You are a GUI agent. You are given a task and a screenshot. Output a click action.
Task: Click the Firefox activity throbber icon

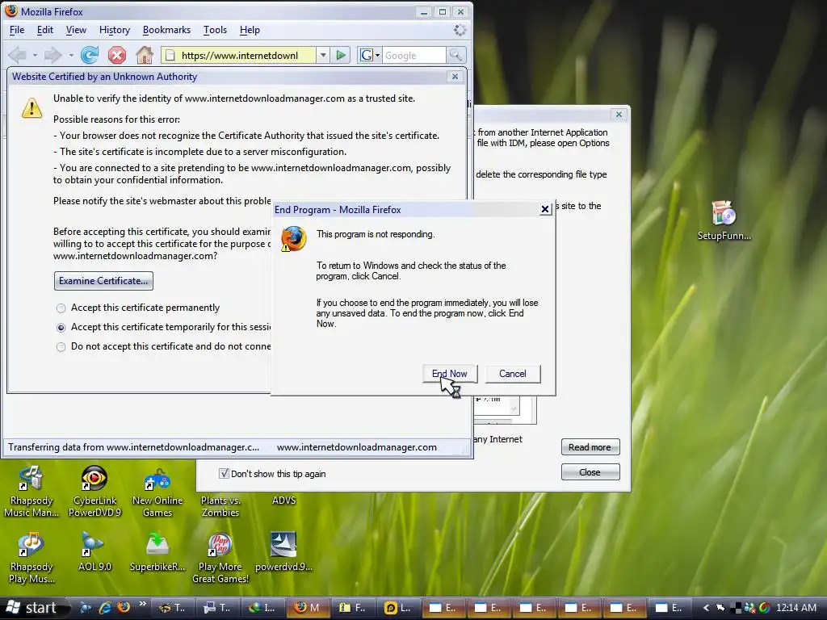pyautogui.click(x=460, y=30)
